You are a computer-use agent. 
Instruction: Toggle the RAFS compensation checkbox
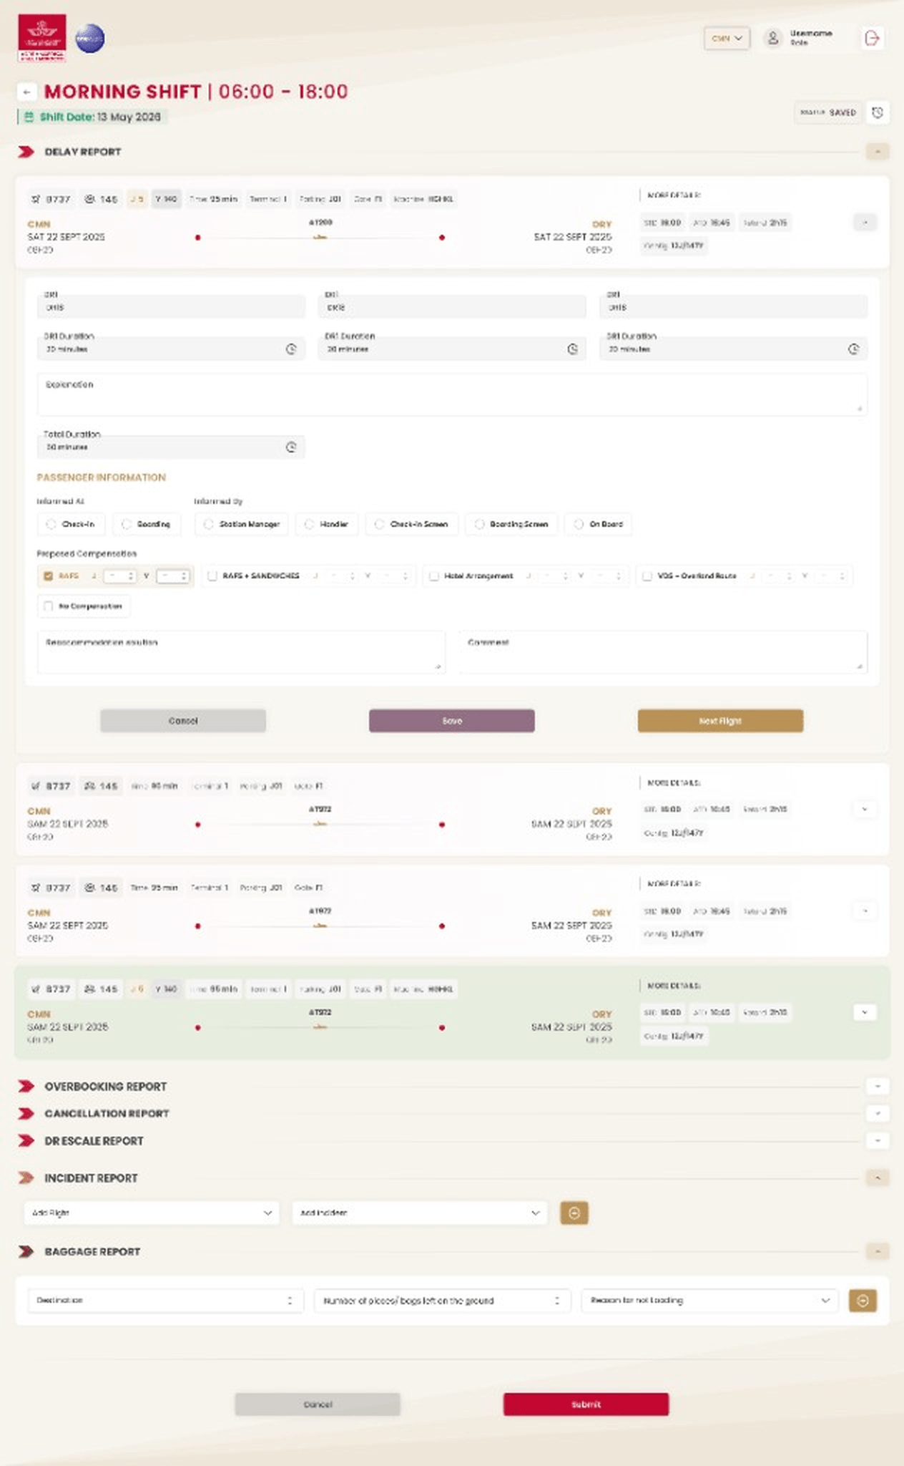tap(49, 576)
